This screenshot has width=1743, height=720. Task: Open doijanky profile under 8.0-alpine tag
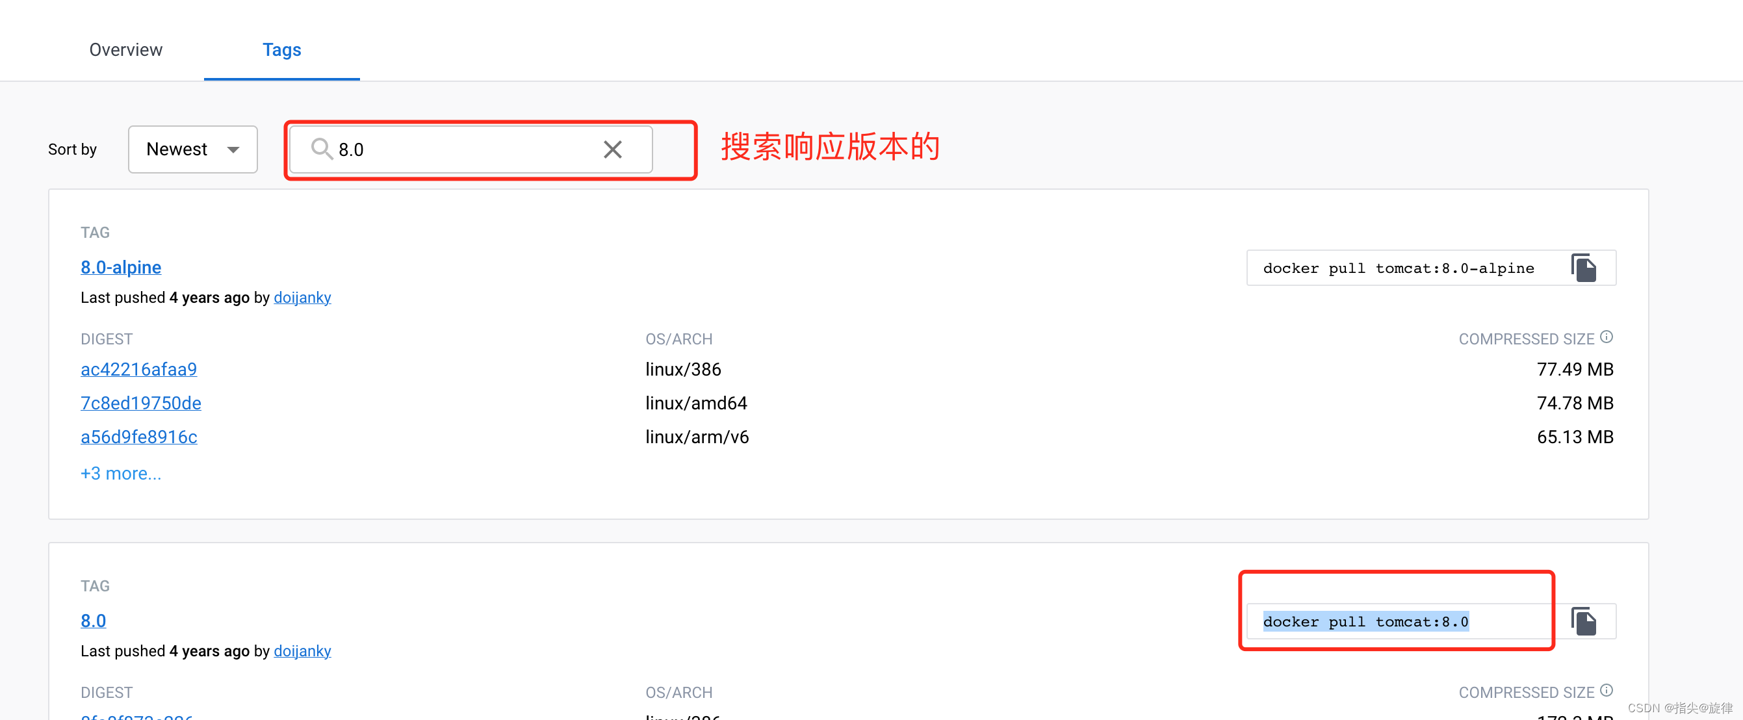[x=302, y=297]
